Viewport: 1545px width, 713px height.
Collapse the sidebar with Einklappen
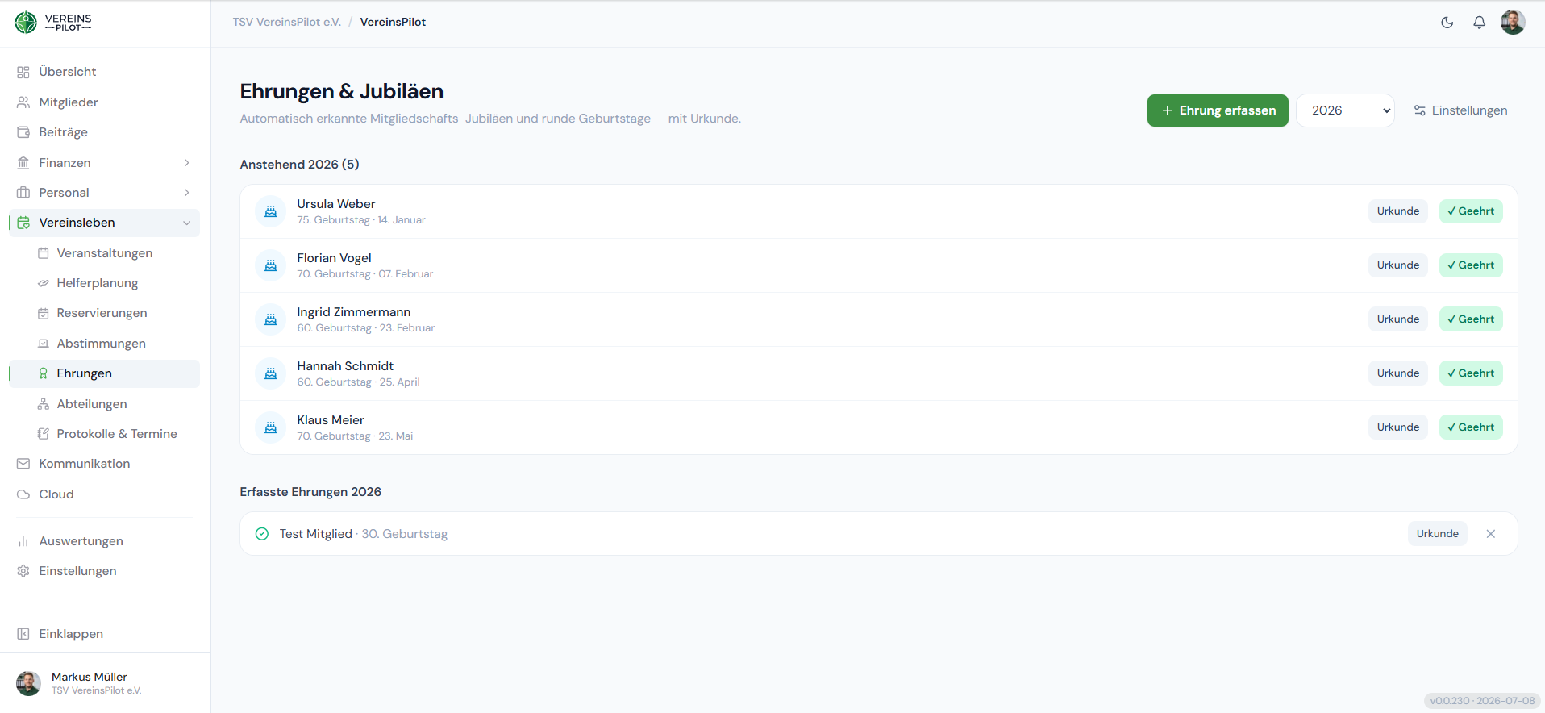click(x=104, y=634)
